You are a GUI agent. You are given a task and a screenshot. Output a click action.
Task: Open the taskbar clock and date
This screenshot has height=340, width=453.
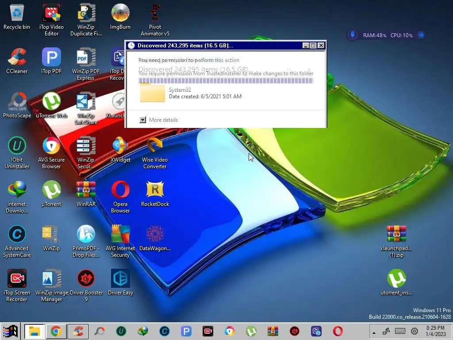[436, 331]
